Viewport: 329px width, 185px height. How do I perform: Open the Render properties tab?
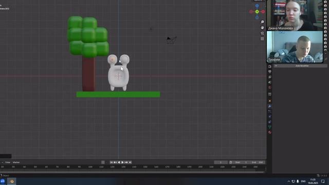(x=269, y=66)
